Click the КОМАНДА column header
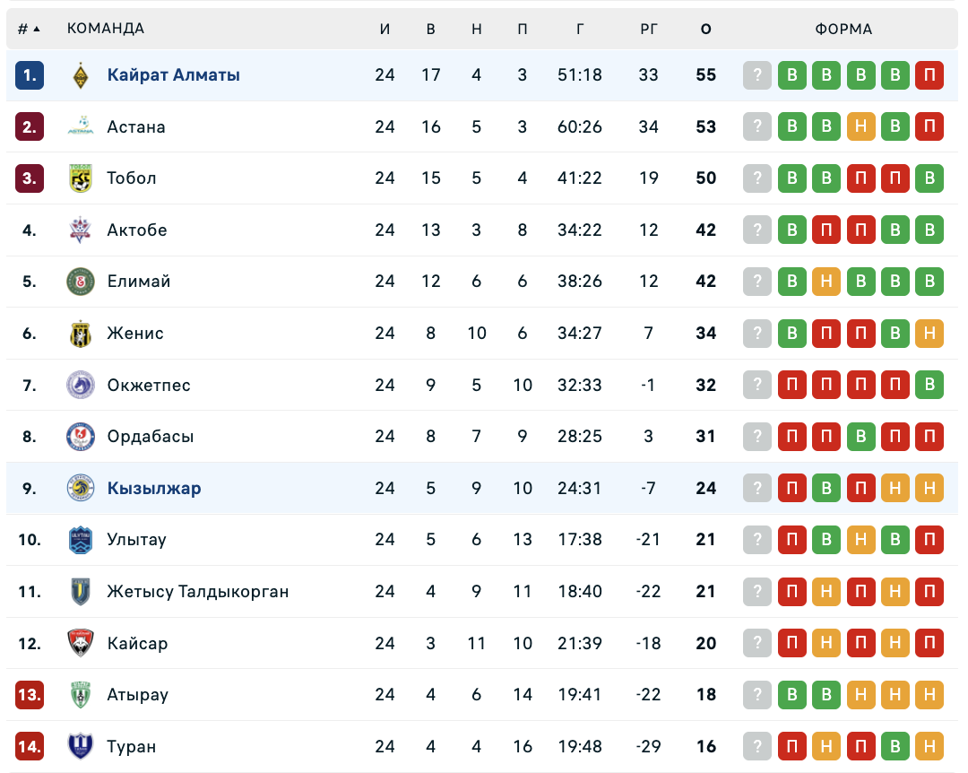The height and width of the screenshot is (773, 968). tap(106, 29)
